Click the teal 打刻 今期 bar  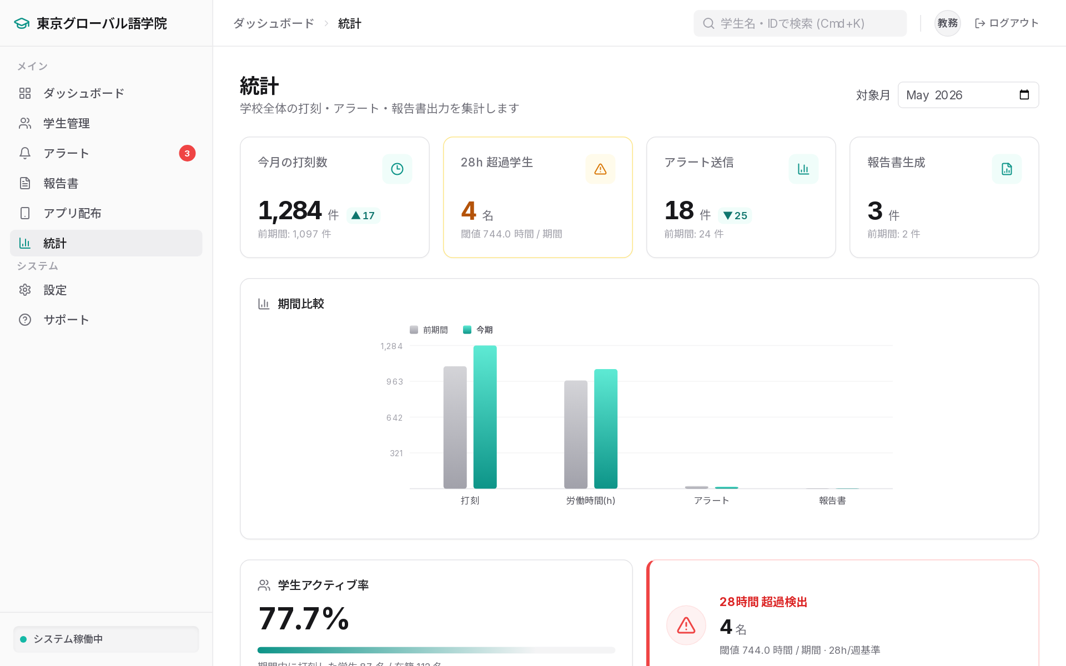tap(485, 417)
